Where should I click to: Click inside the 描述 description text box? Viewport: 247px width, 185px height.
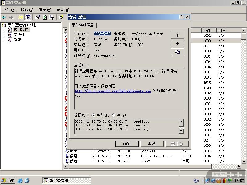coord(129,89)
